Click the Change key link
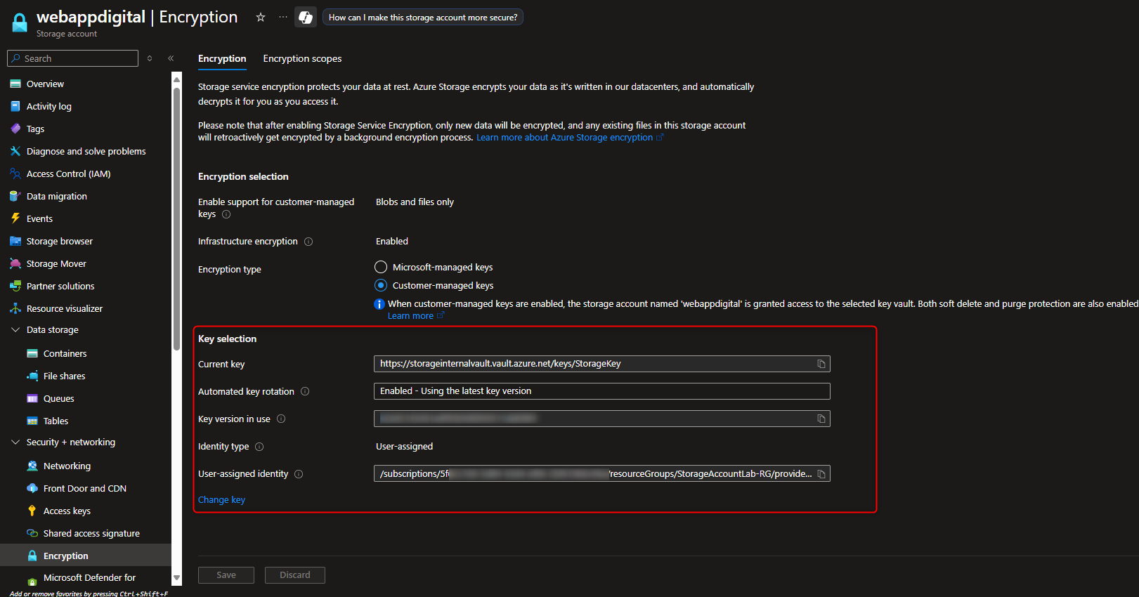 point(221,500)
